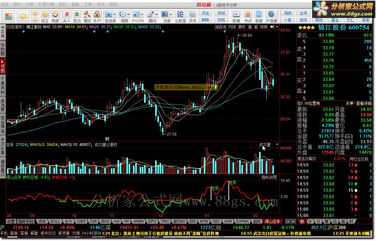Expand the F10/F9 dropdown arrow
The width and height of the screenshot is (376, 241).
(142, 15)
